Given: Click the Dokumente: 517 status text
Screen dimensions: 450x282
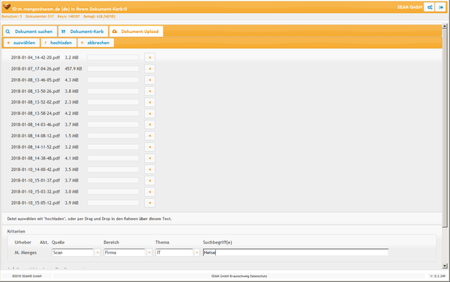Looking at the screenshot, I should coord(40,16).
